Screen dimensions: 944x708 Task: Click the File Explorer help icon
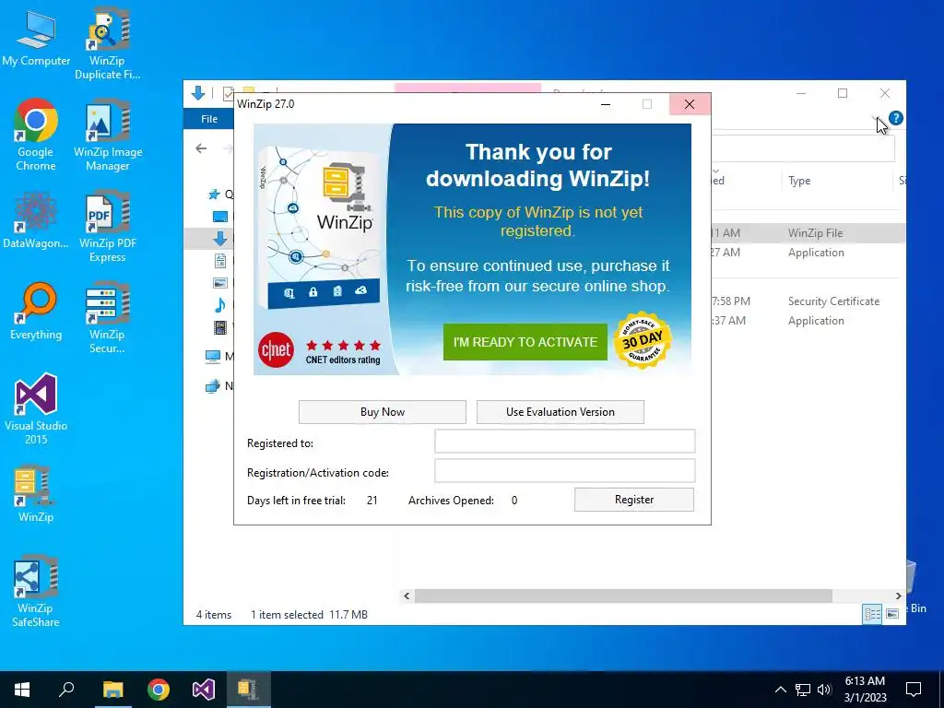pyautogui.click(x=896, y=118)
